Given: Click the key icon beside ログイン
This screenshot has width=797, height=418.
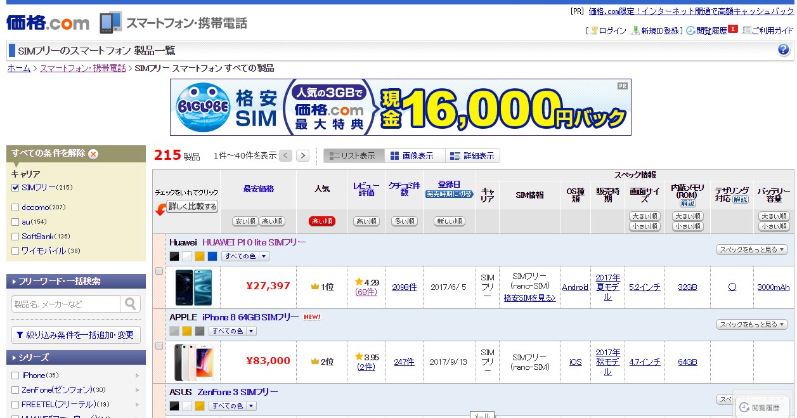Looking at the screenshot, I should [x=594, y=30].
